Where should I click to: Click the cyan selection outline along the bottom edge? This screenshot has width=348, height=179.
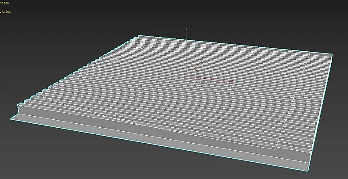[160, 145]
